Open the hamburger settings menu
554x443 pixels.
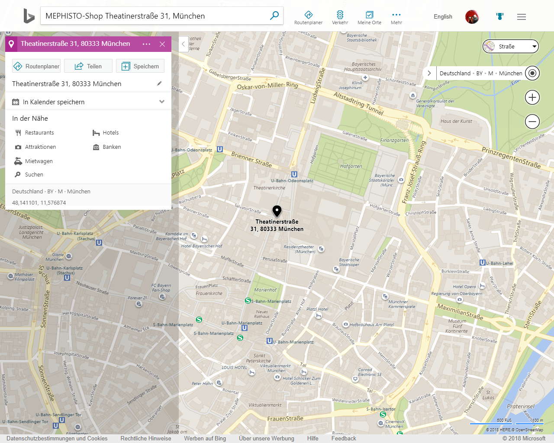point(521,17)
